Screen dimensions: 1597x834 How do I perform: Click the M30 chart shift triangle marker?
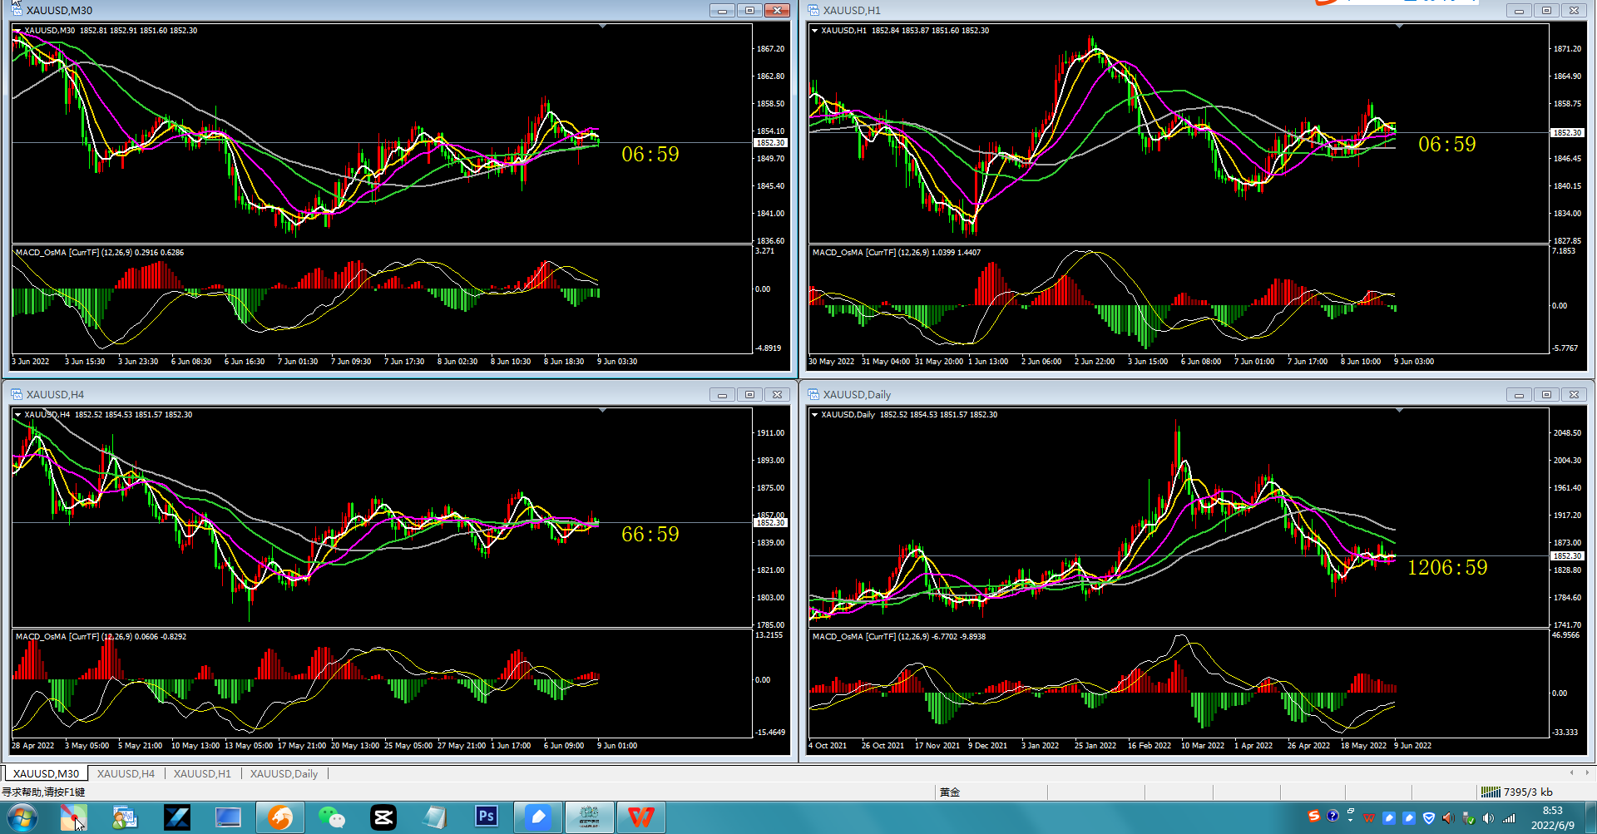click(x=602, y=27)
